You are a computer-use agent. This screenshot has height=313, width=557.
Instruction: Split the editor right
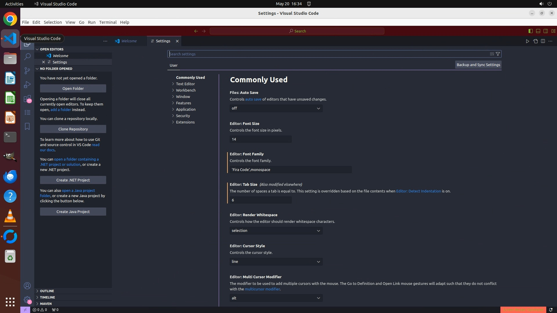point(543,41)
